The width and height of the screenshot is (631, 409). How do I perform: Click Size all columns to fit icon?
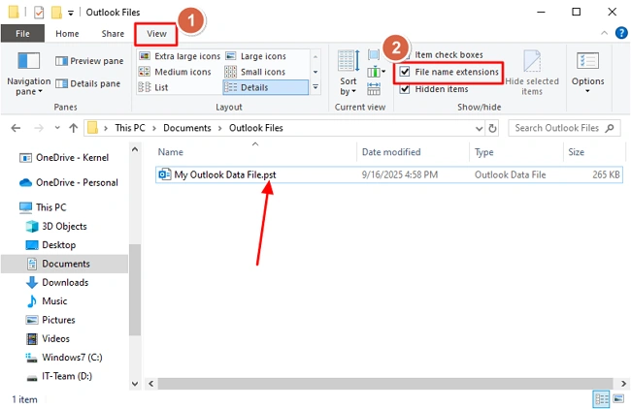point(374,89)
